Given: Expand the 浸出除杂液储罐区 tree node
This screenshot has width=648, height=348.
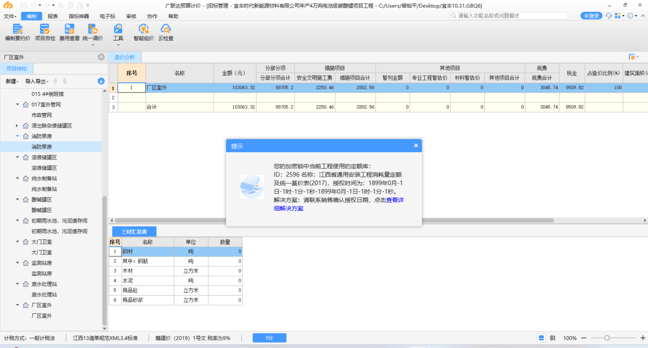Looking at the screenshot, I should 17,126.
